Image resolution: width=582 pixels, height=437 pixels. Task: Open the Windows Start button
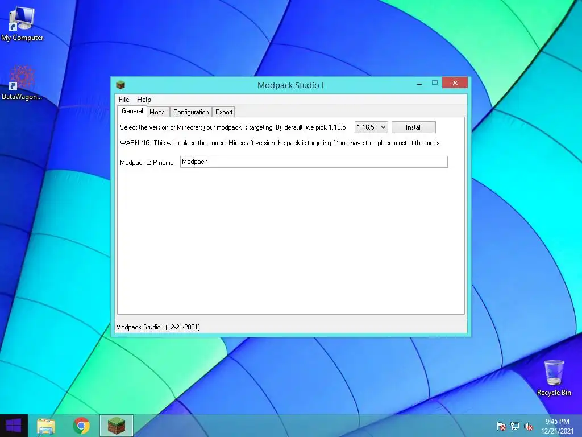pyautogui.click(x=14, y=426)
